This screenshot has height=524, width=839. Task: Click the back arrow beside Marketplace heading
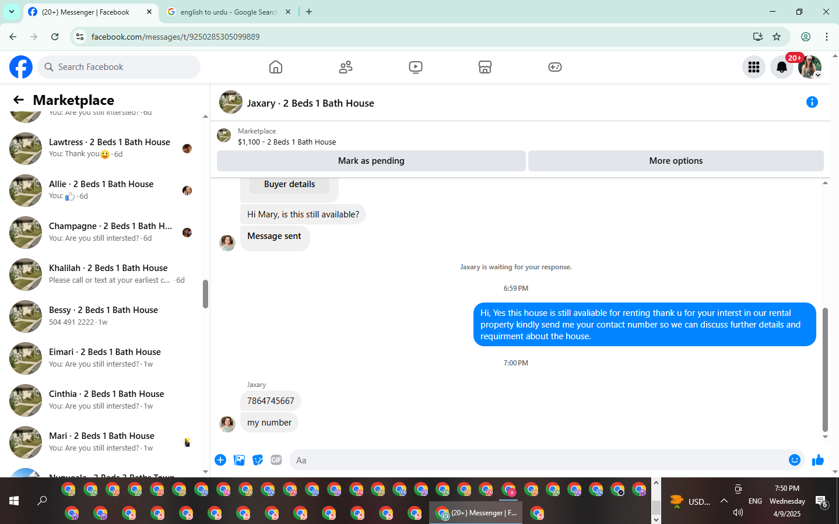point(19,100)
